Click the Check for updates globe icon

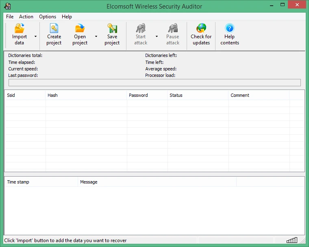[201, 28]
